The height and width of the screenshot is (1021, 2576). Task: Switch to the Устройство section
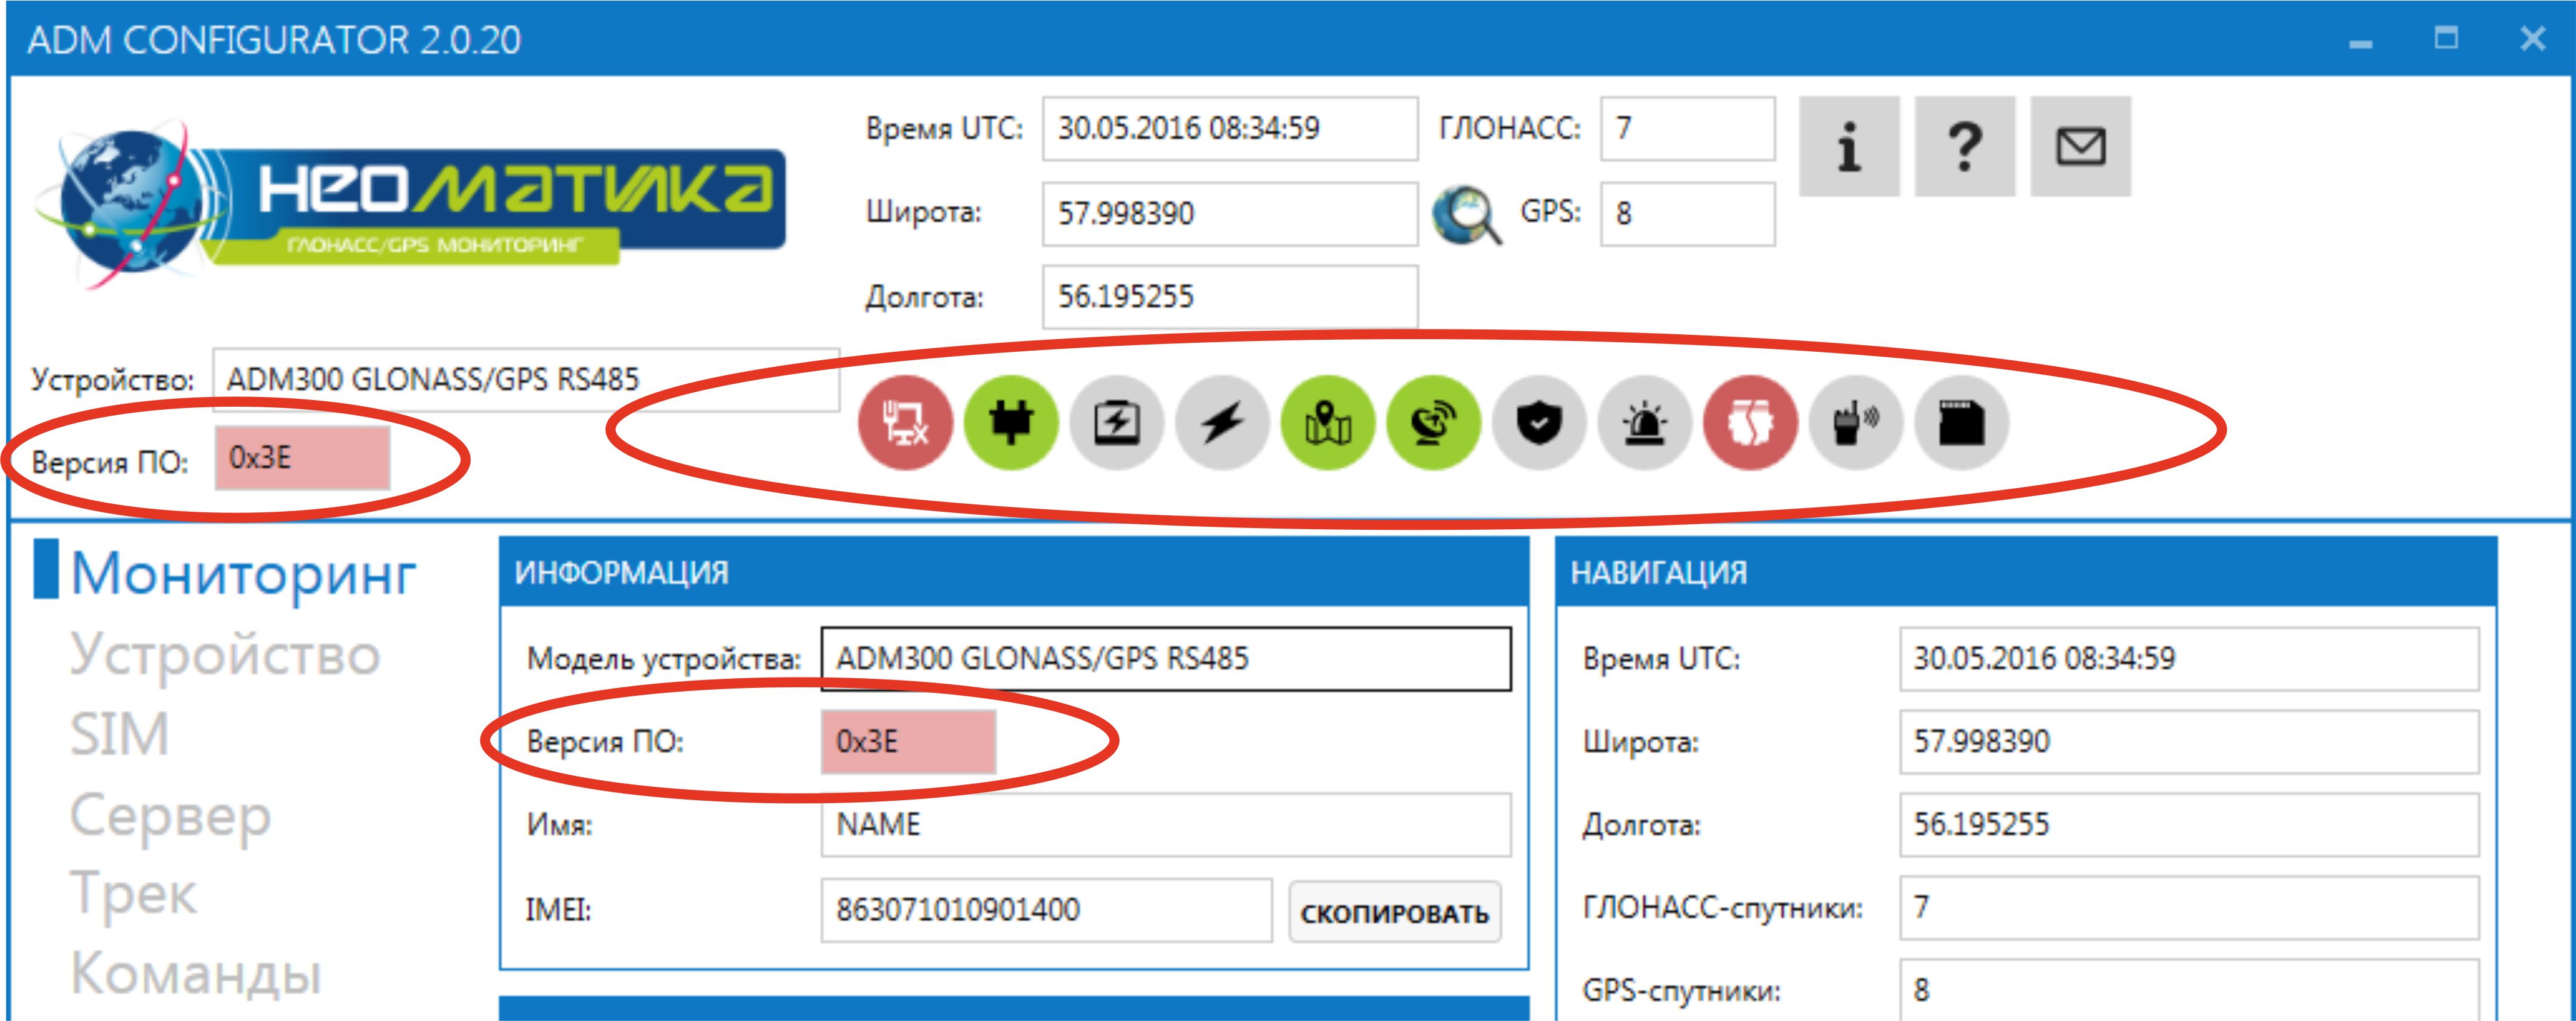click(225, 655)
